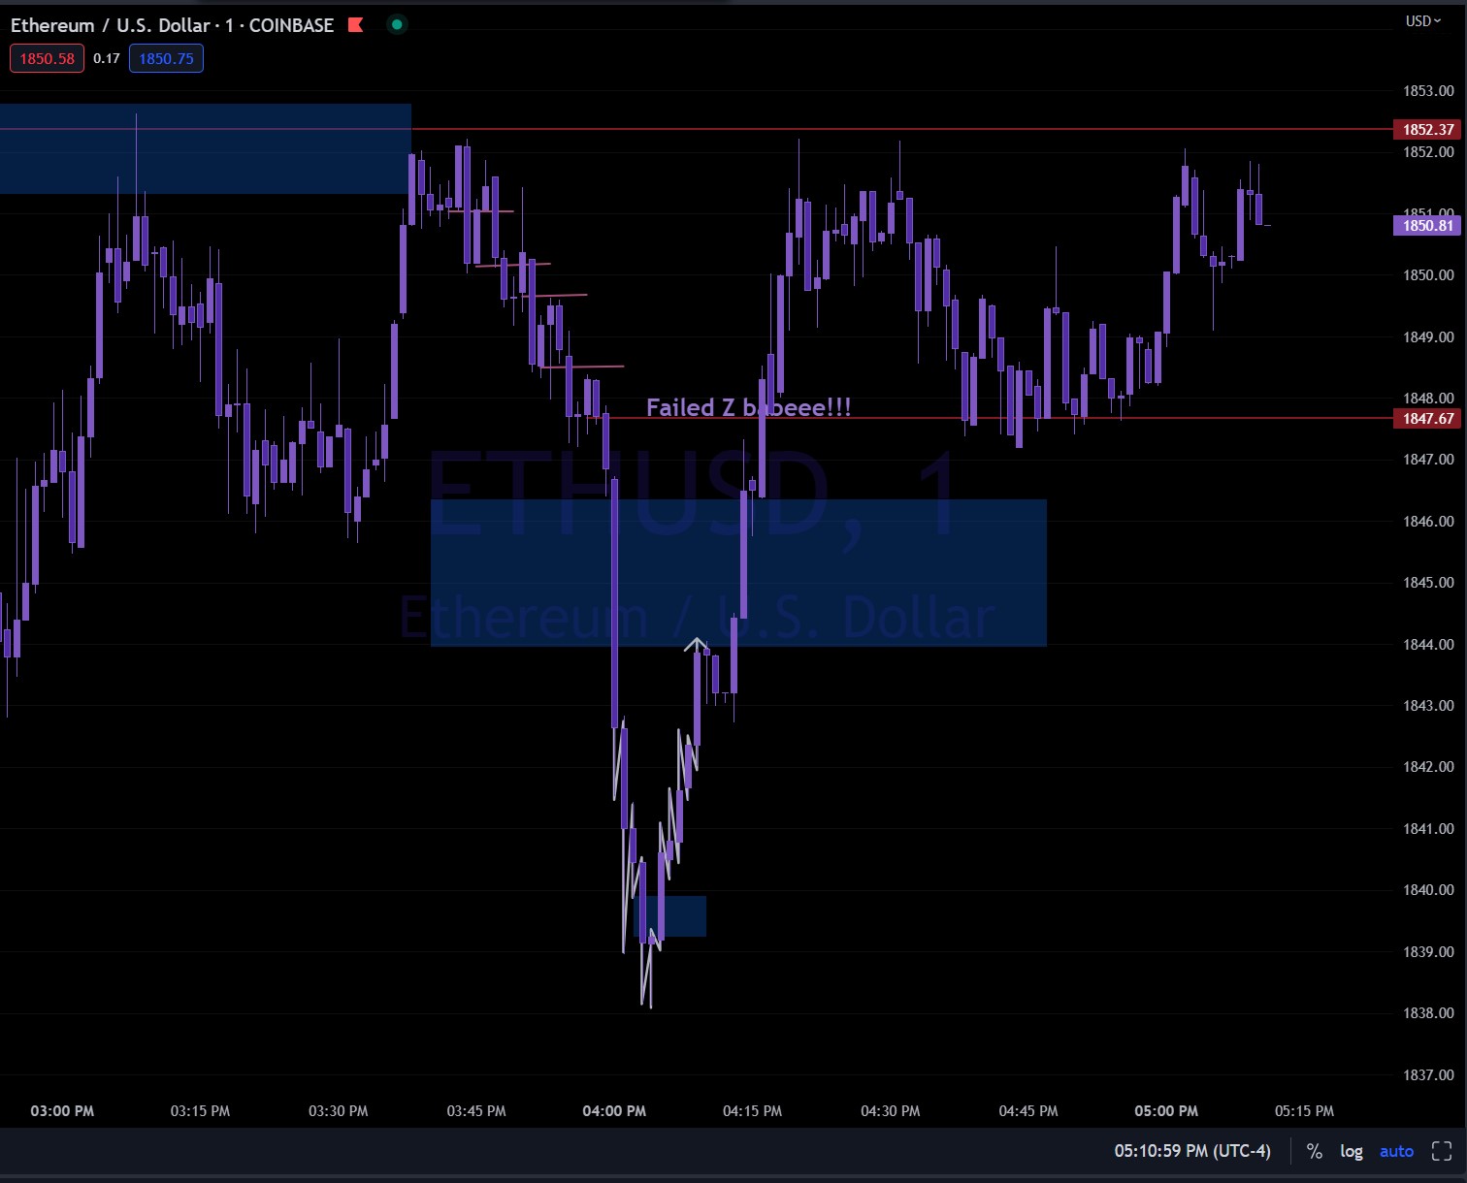Click the 1850.00 price scale value
The width and height of the screenshot is (1467, 1183).
tap(1428, 275)
